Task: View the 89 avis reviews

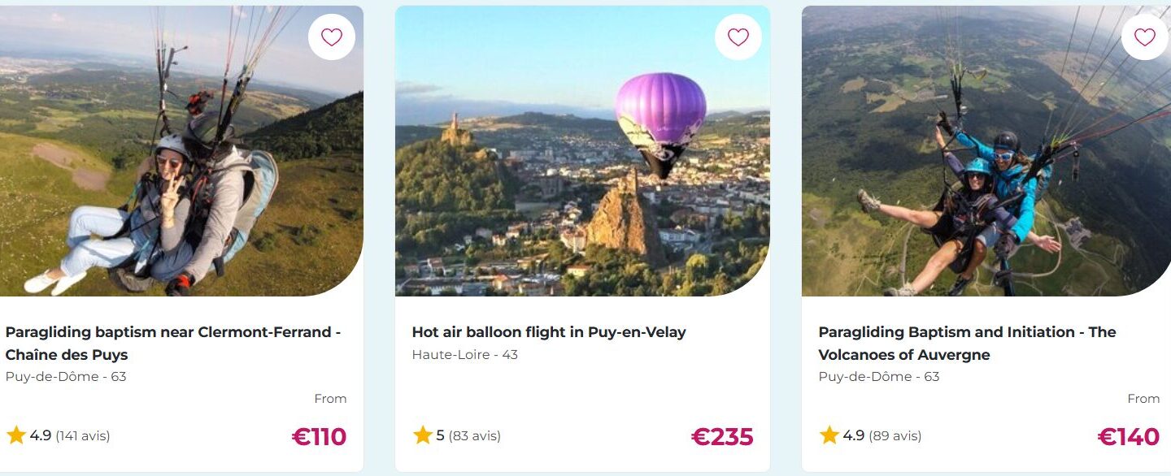Action: 895,436
